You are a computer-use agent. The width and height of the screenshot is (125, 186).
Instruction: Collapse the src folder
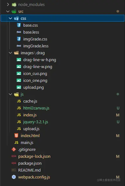8,11
